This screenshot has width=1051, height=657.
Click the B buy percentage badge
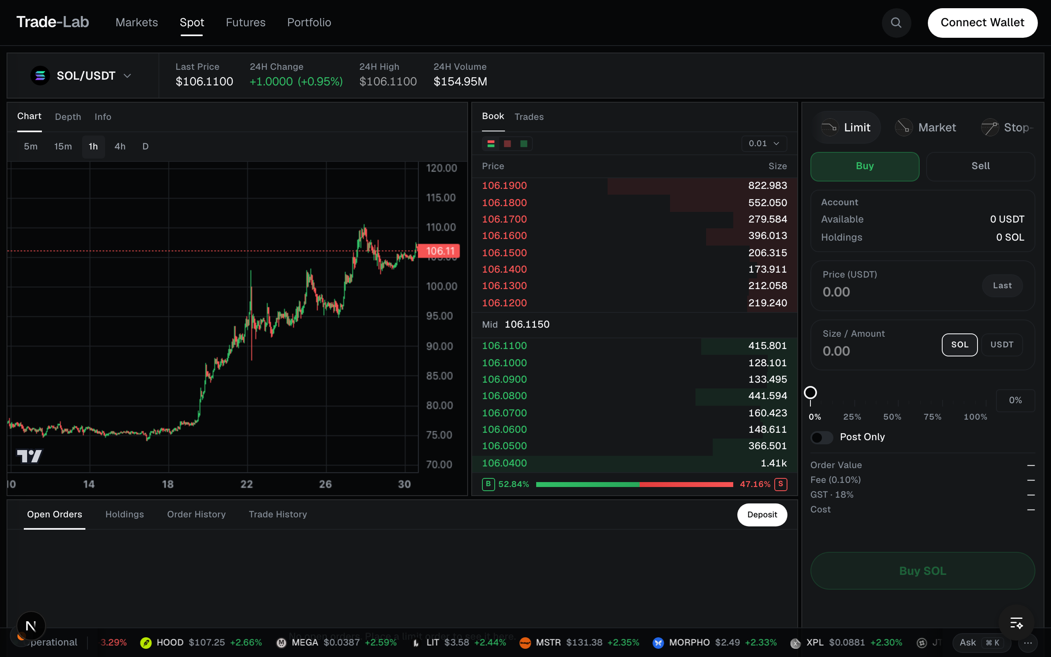[488, 484]
